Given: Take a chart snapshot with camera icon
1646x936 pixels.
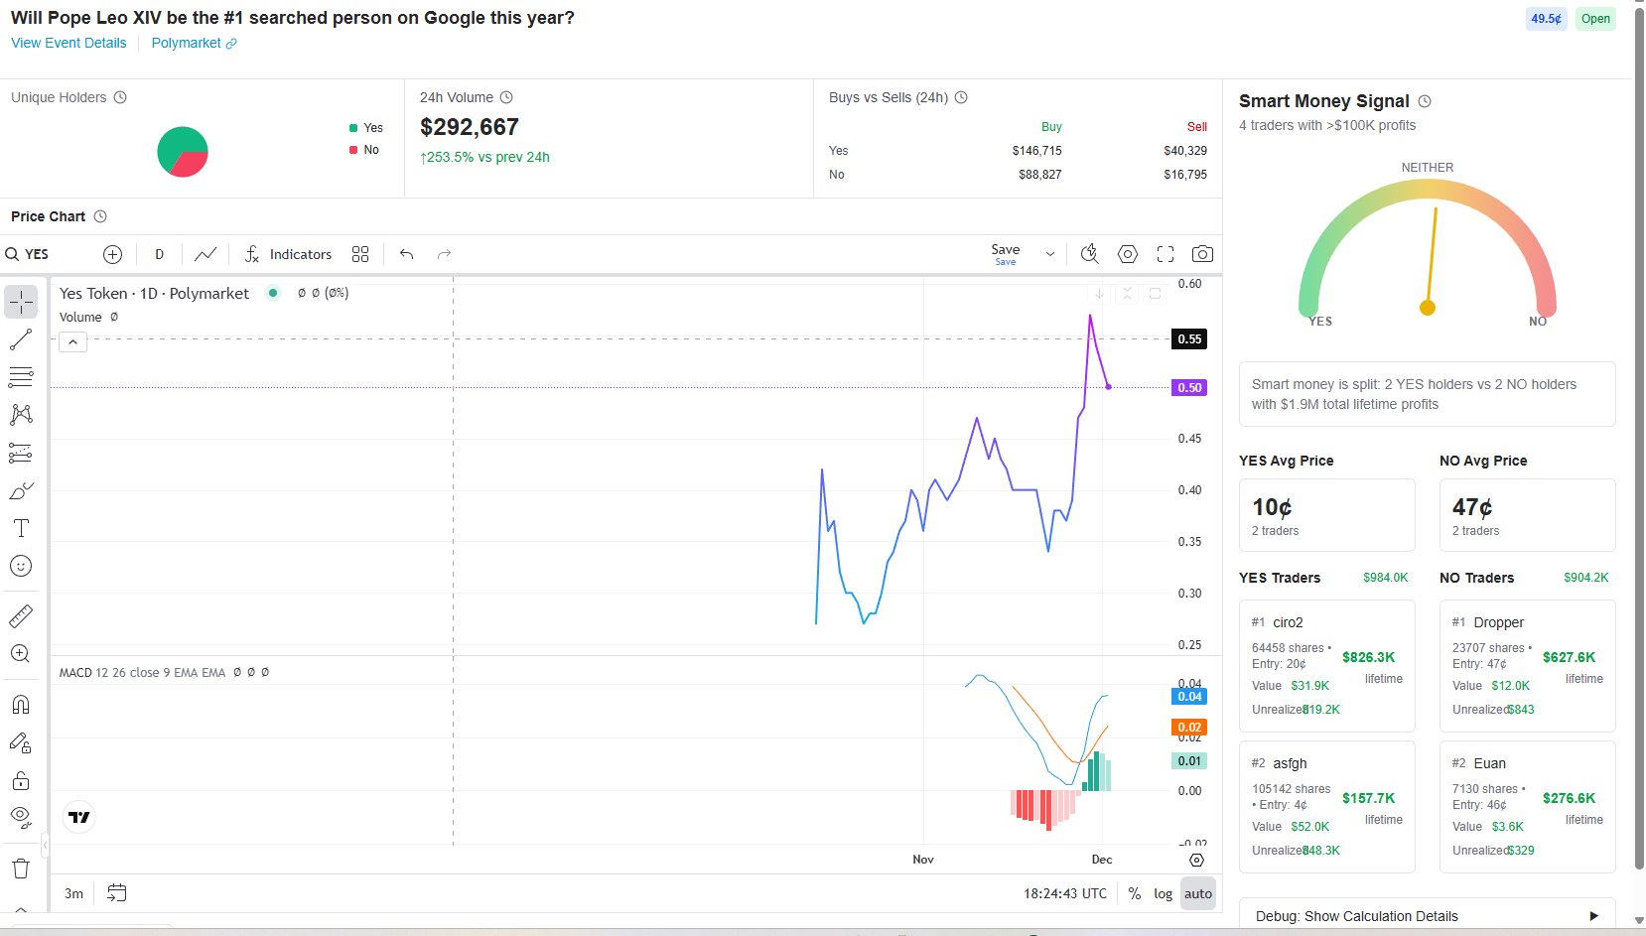Looking at the screenshot, I should click(x=1202, y=254).
